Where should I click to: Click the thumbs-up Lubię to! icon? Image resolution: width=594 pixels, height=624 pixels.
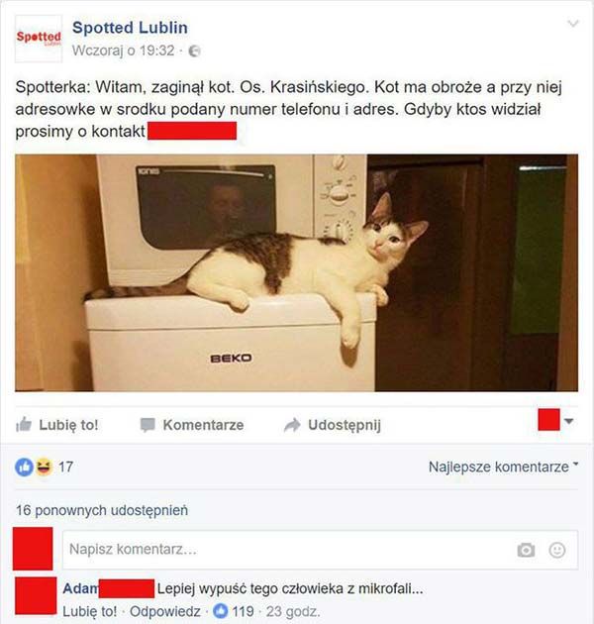pos(24,425)
